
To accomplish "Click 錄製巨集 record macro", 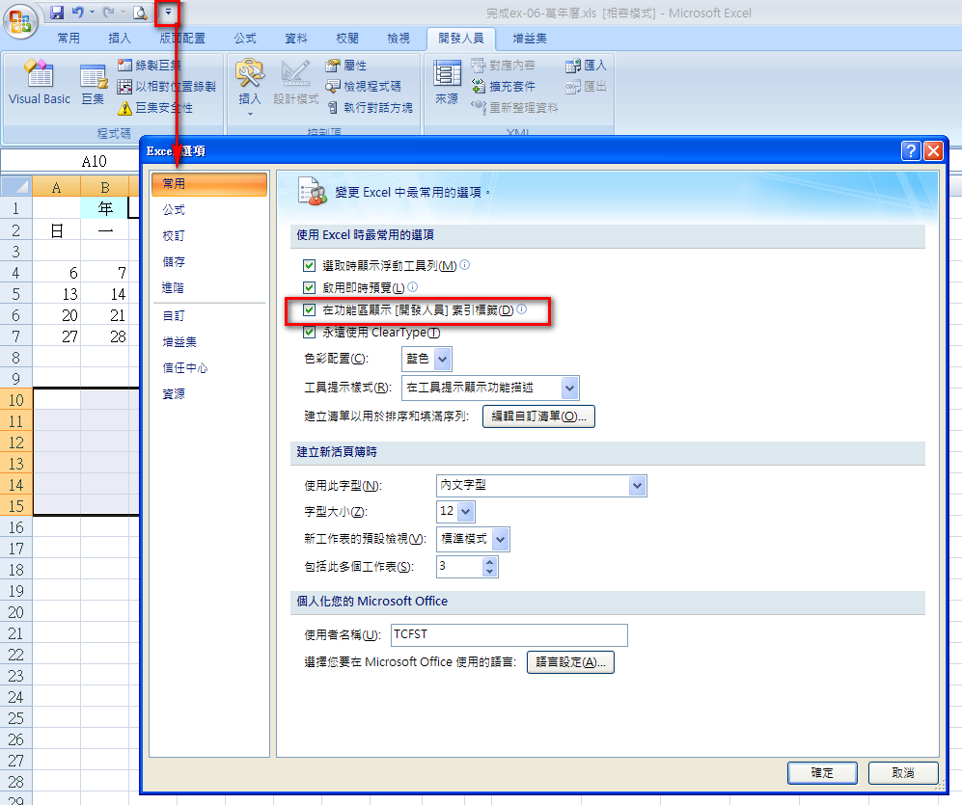I will click(150, 65).
